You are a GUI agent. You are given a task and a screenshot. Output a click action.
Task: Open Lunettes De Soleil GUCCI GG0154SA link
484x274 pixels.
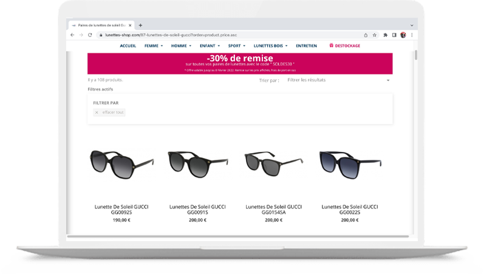coord(274,210)
